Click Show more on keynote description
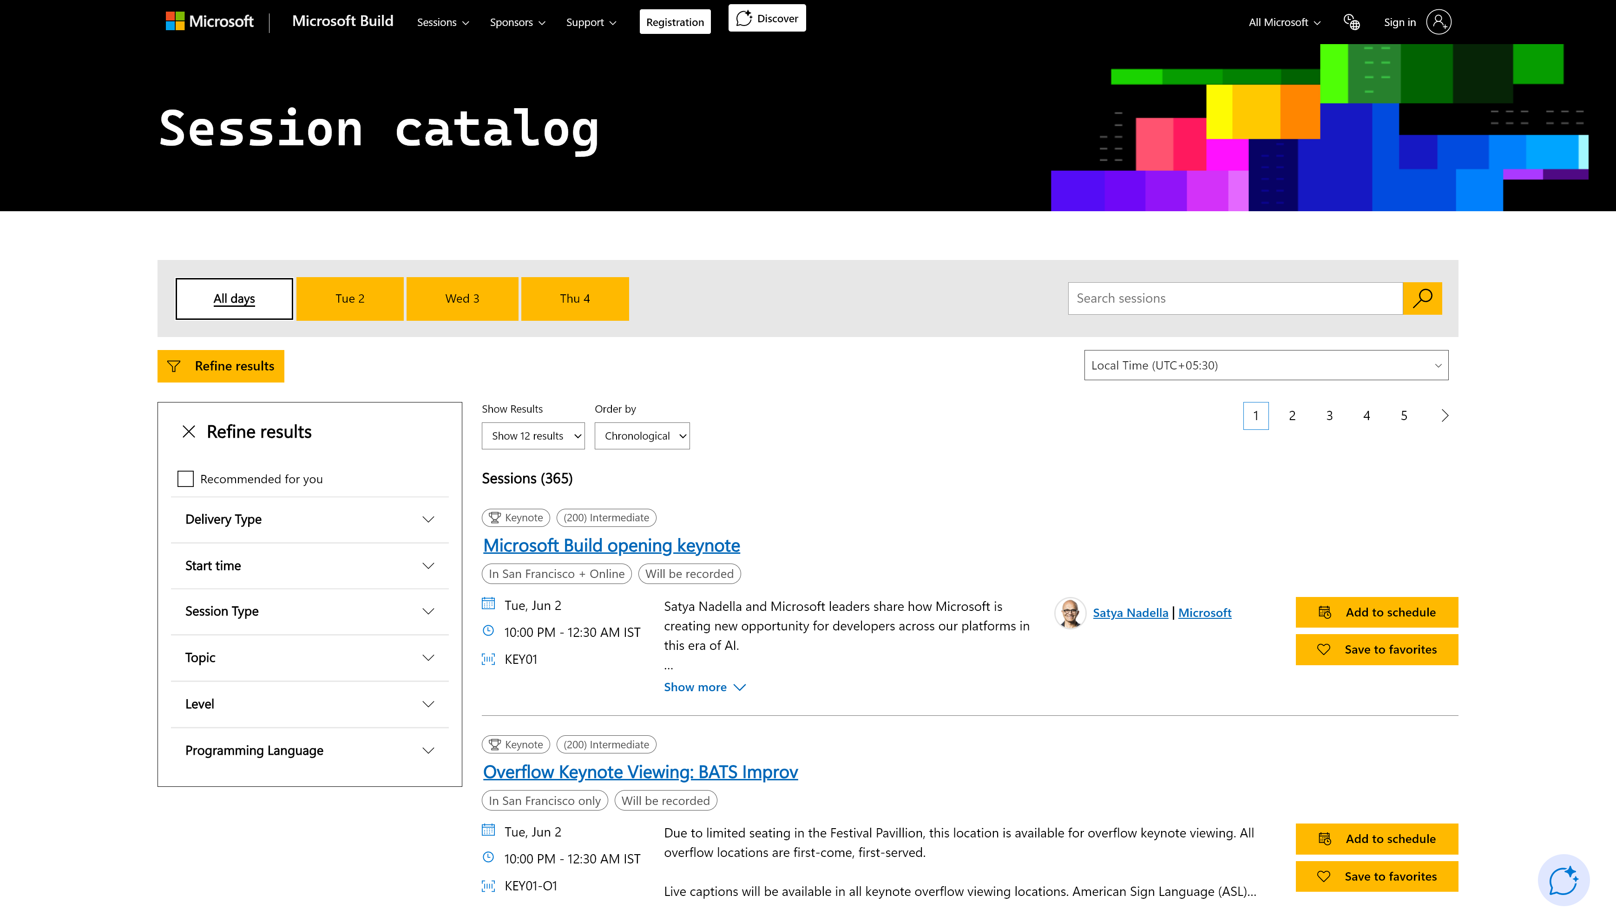 pyautogui.click(x=704, y=687)
